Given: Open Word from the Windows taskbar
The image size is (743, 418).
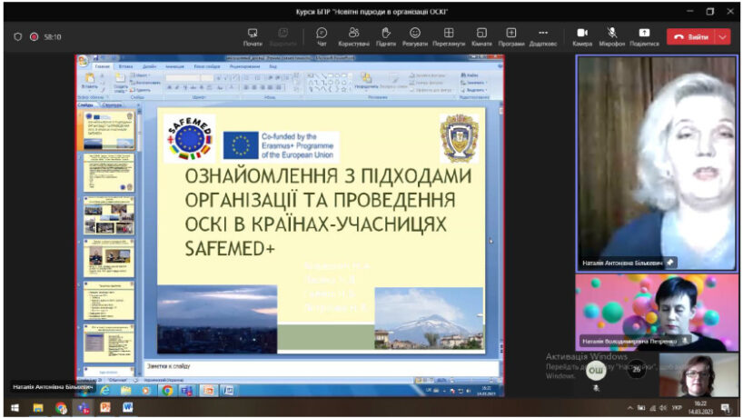Looking at the screenshot, I should [x=127, y=408].
